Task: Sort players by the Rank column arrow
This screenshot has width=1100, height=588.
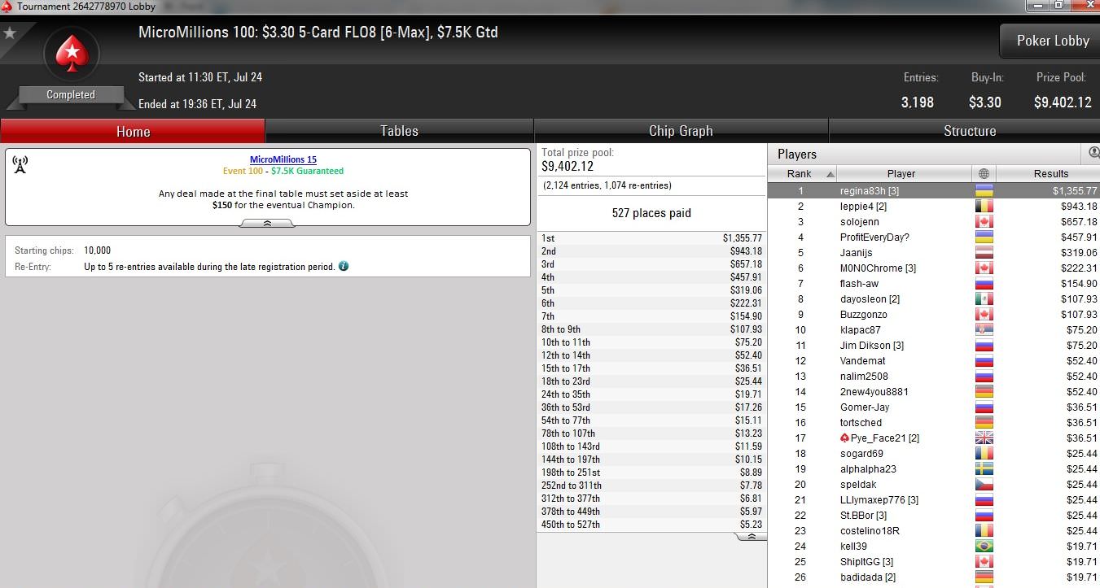Action: 830,174
